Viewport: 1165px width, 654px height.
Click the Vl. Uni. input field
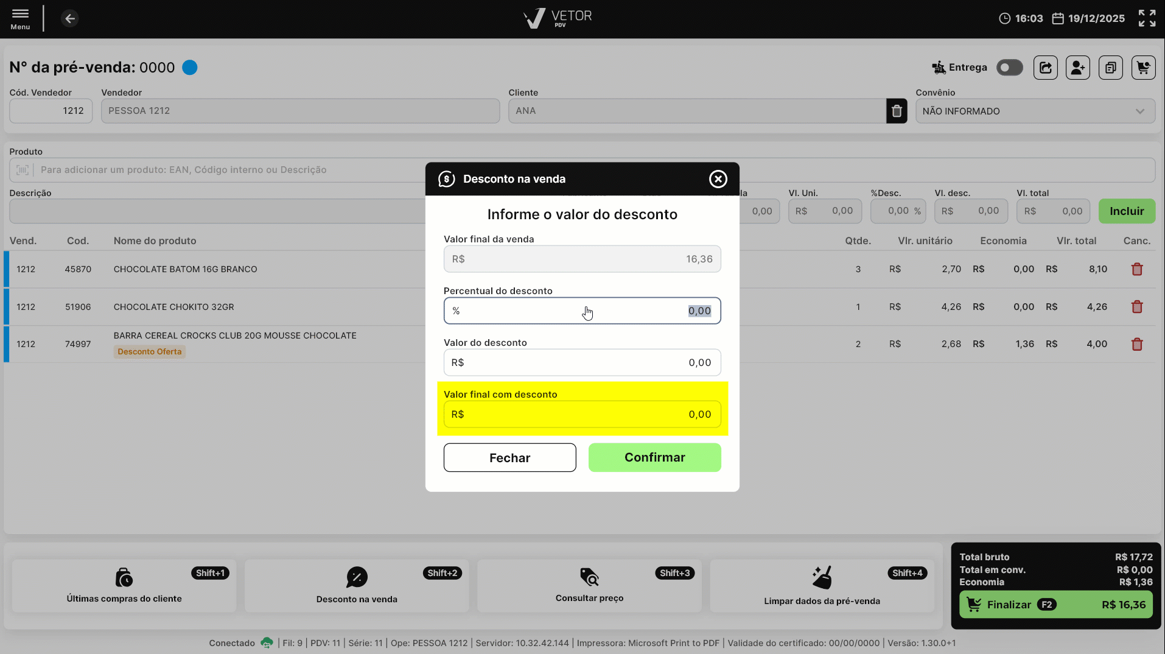click(x=825, y=211)
